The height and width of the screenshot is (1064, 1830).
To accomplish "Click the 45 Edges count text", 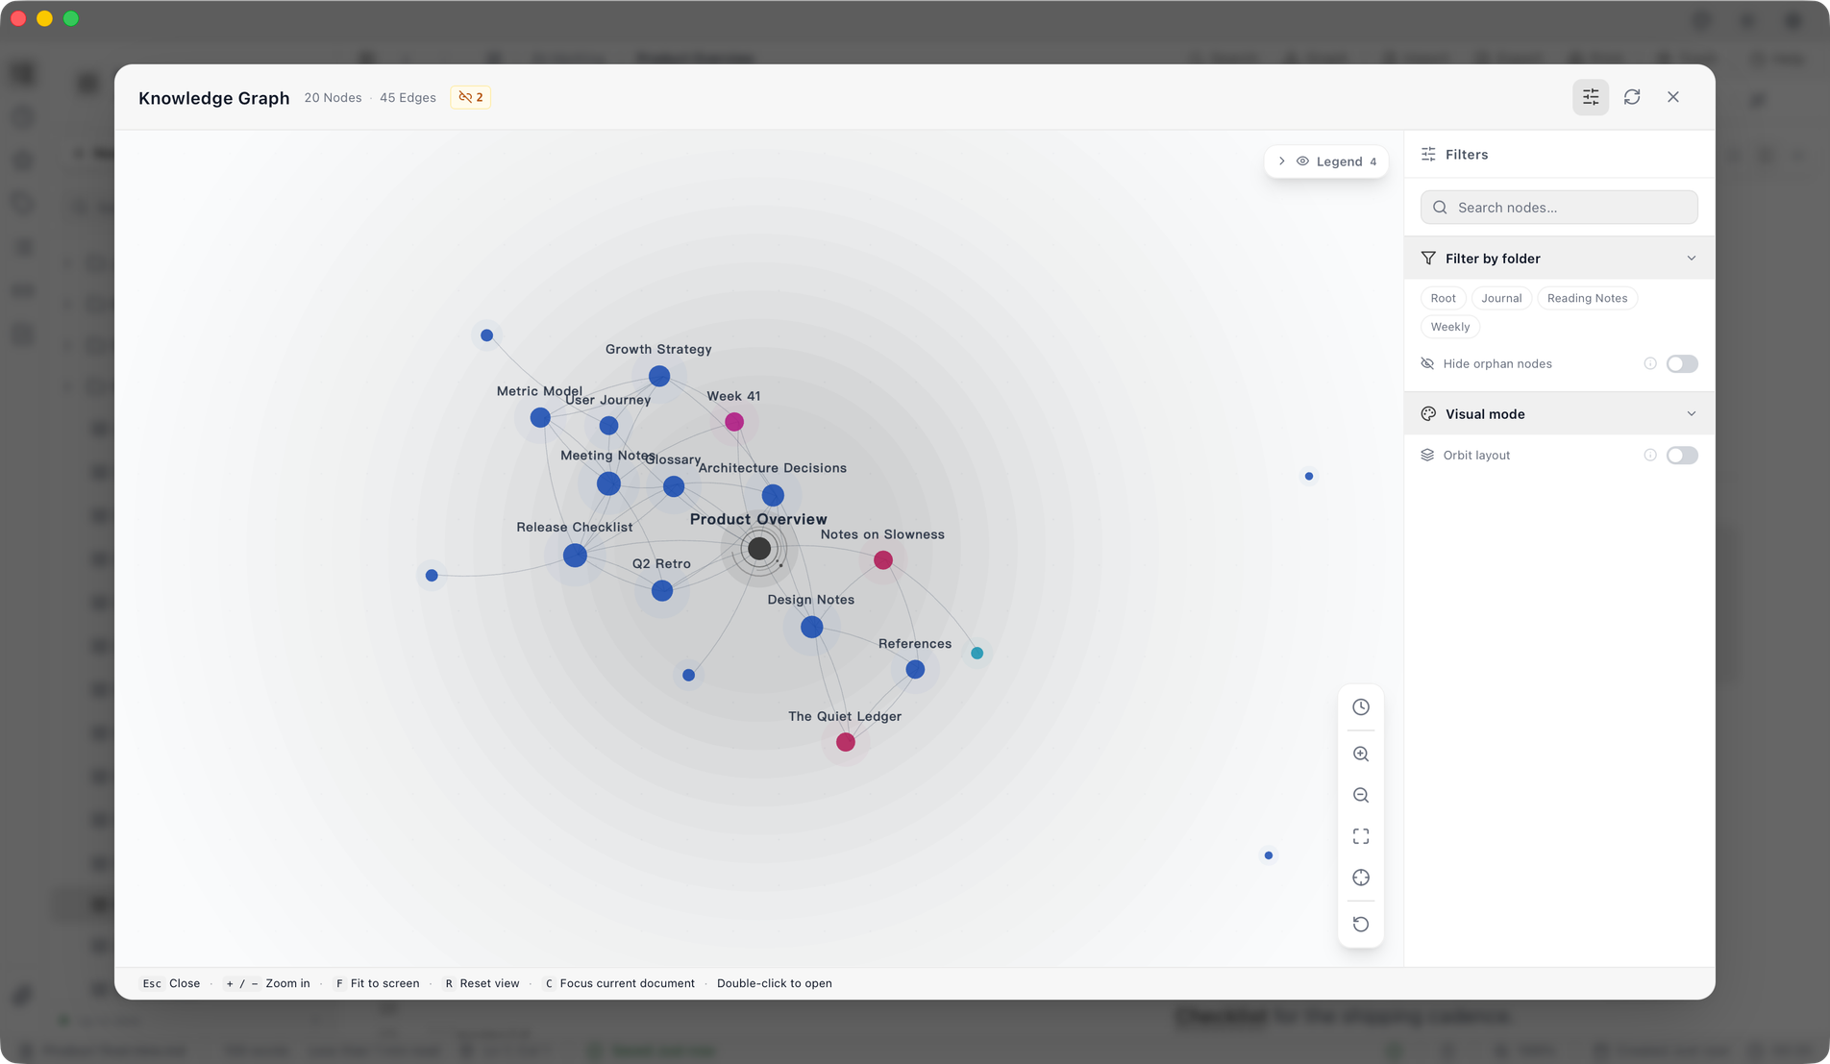I will click(408, 98).
